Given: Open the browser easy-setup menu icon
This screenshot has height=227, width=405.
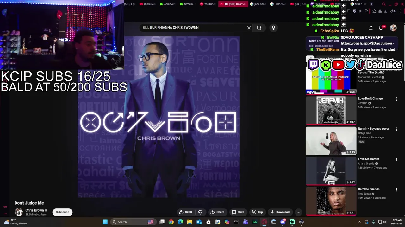Looking at the screenshot, I should pos(401,11).
